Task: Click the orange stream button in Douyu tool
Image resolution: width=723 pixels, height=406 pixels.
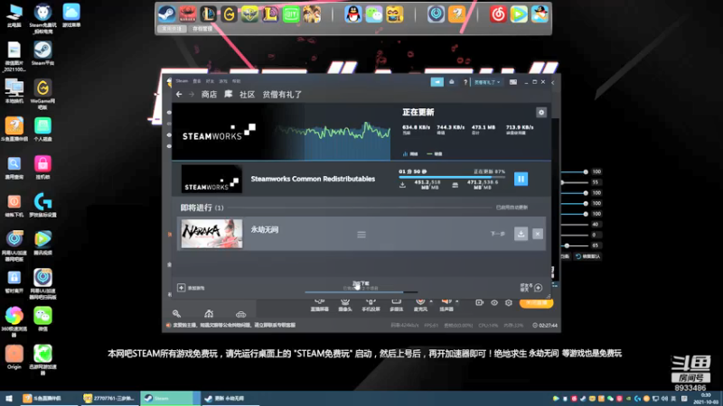Action: (x=536, y=303)
